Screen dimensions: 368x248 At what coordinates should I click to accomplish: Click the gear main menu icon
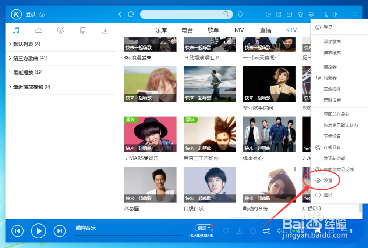click(x=311, y=14)
